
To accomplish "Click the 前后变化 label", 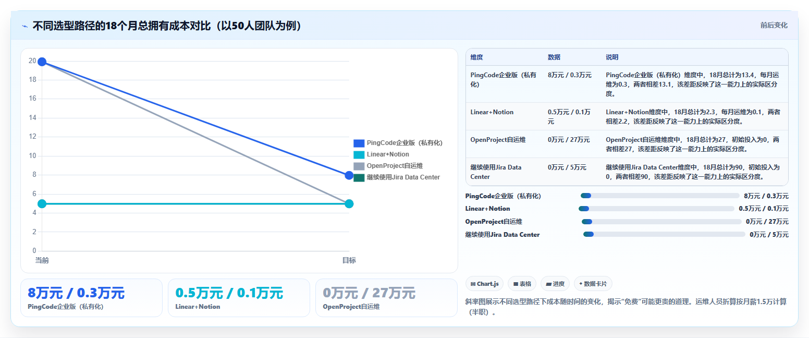I will point(774,25).
